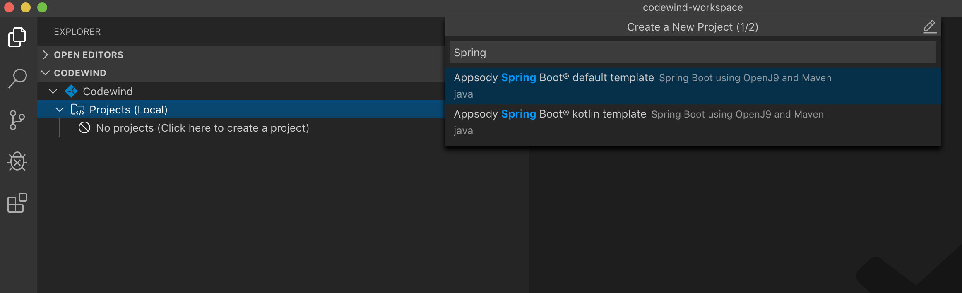
Task: Select Appsody Spring Boot kotlin template
Action: [693, 122]
